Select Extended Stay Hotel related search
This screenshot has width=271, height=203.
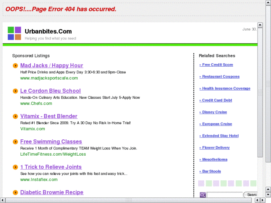pos(219,136)
